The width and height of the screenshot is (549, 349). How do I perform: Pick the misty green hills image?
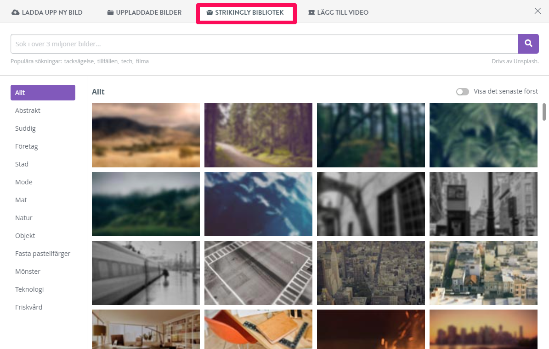click(146, 204)
